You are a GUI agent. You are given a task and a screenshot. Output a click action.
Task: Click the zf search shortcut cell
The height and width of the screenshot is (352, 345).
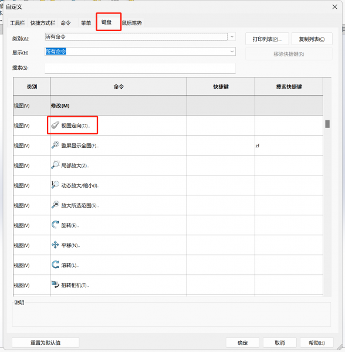coord(289,145)
